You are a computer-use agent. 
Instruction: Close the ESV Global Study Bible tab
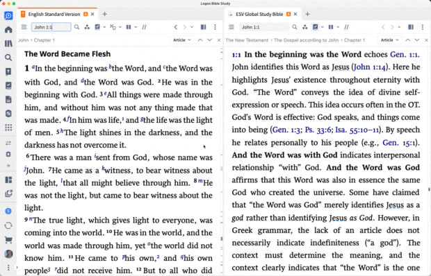pos(295,15)
